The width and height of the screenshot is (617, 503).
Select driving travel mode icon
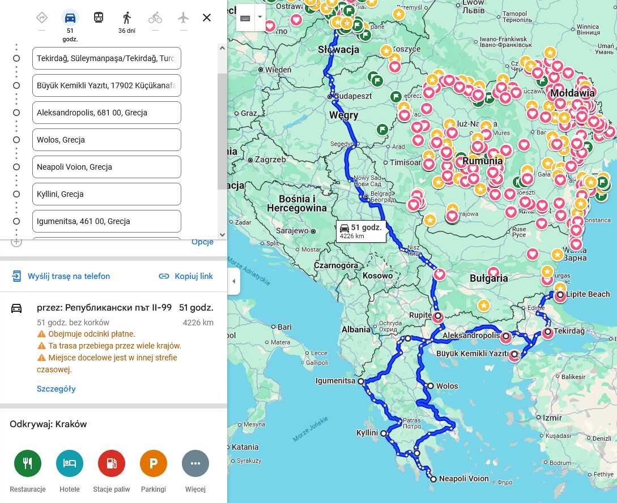[70, 18]
